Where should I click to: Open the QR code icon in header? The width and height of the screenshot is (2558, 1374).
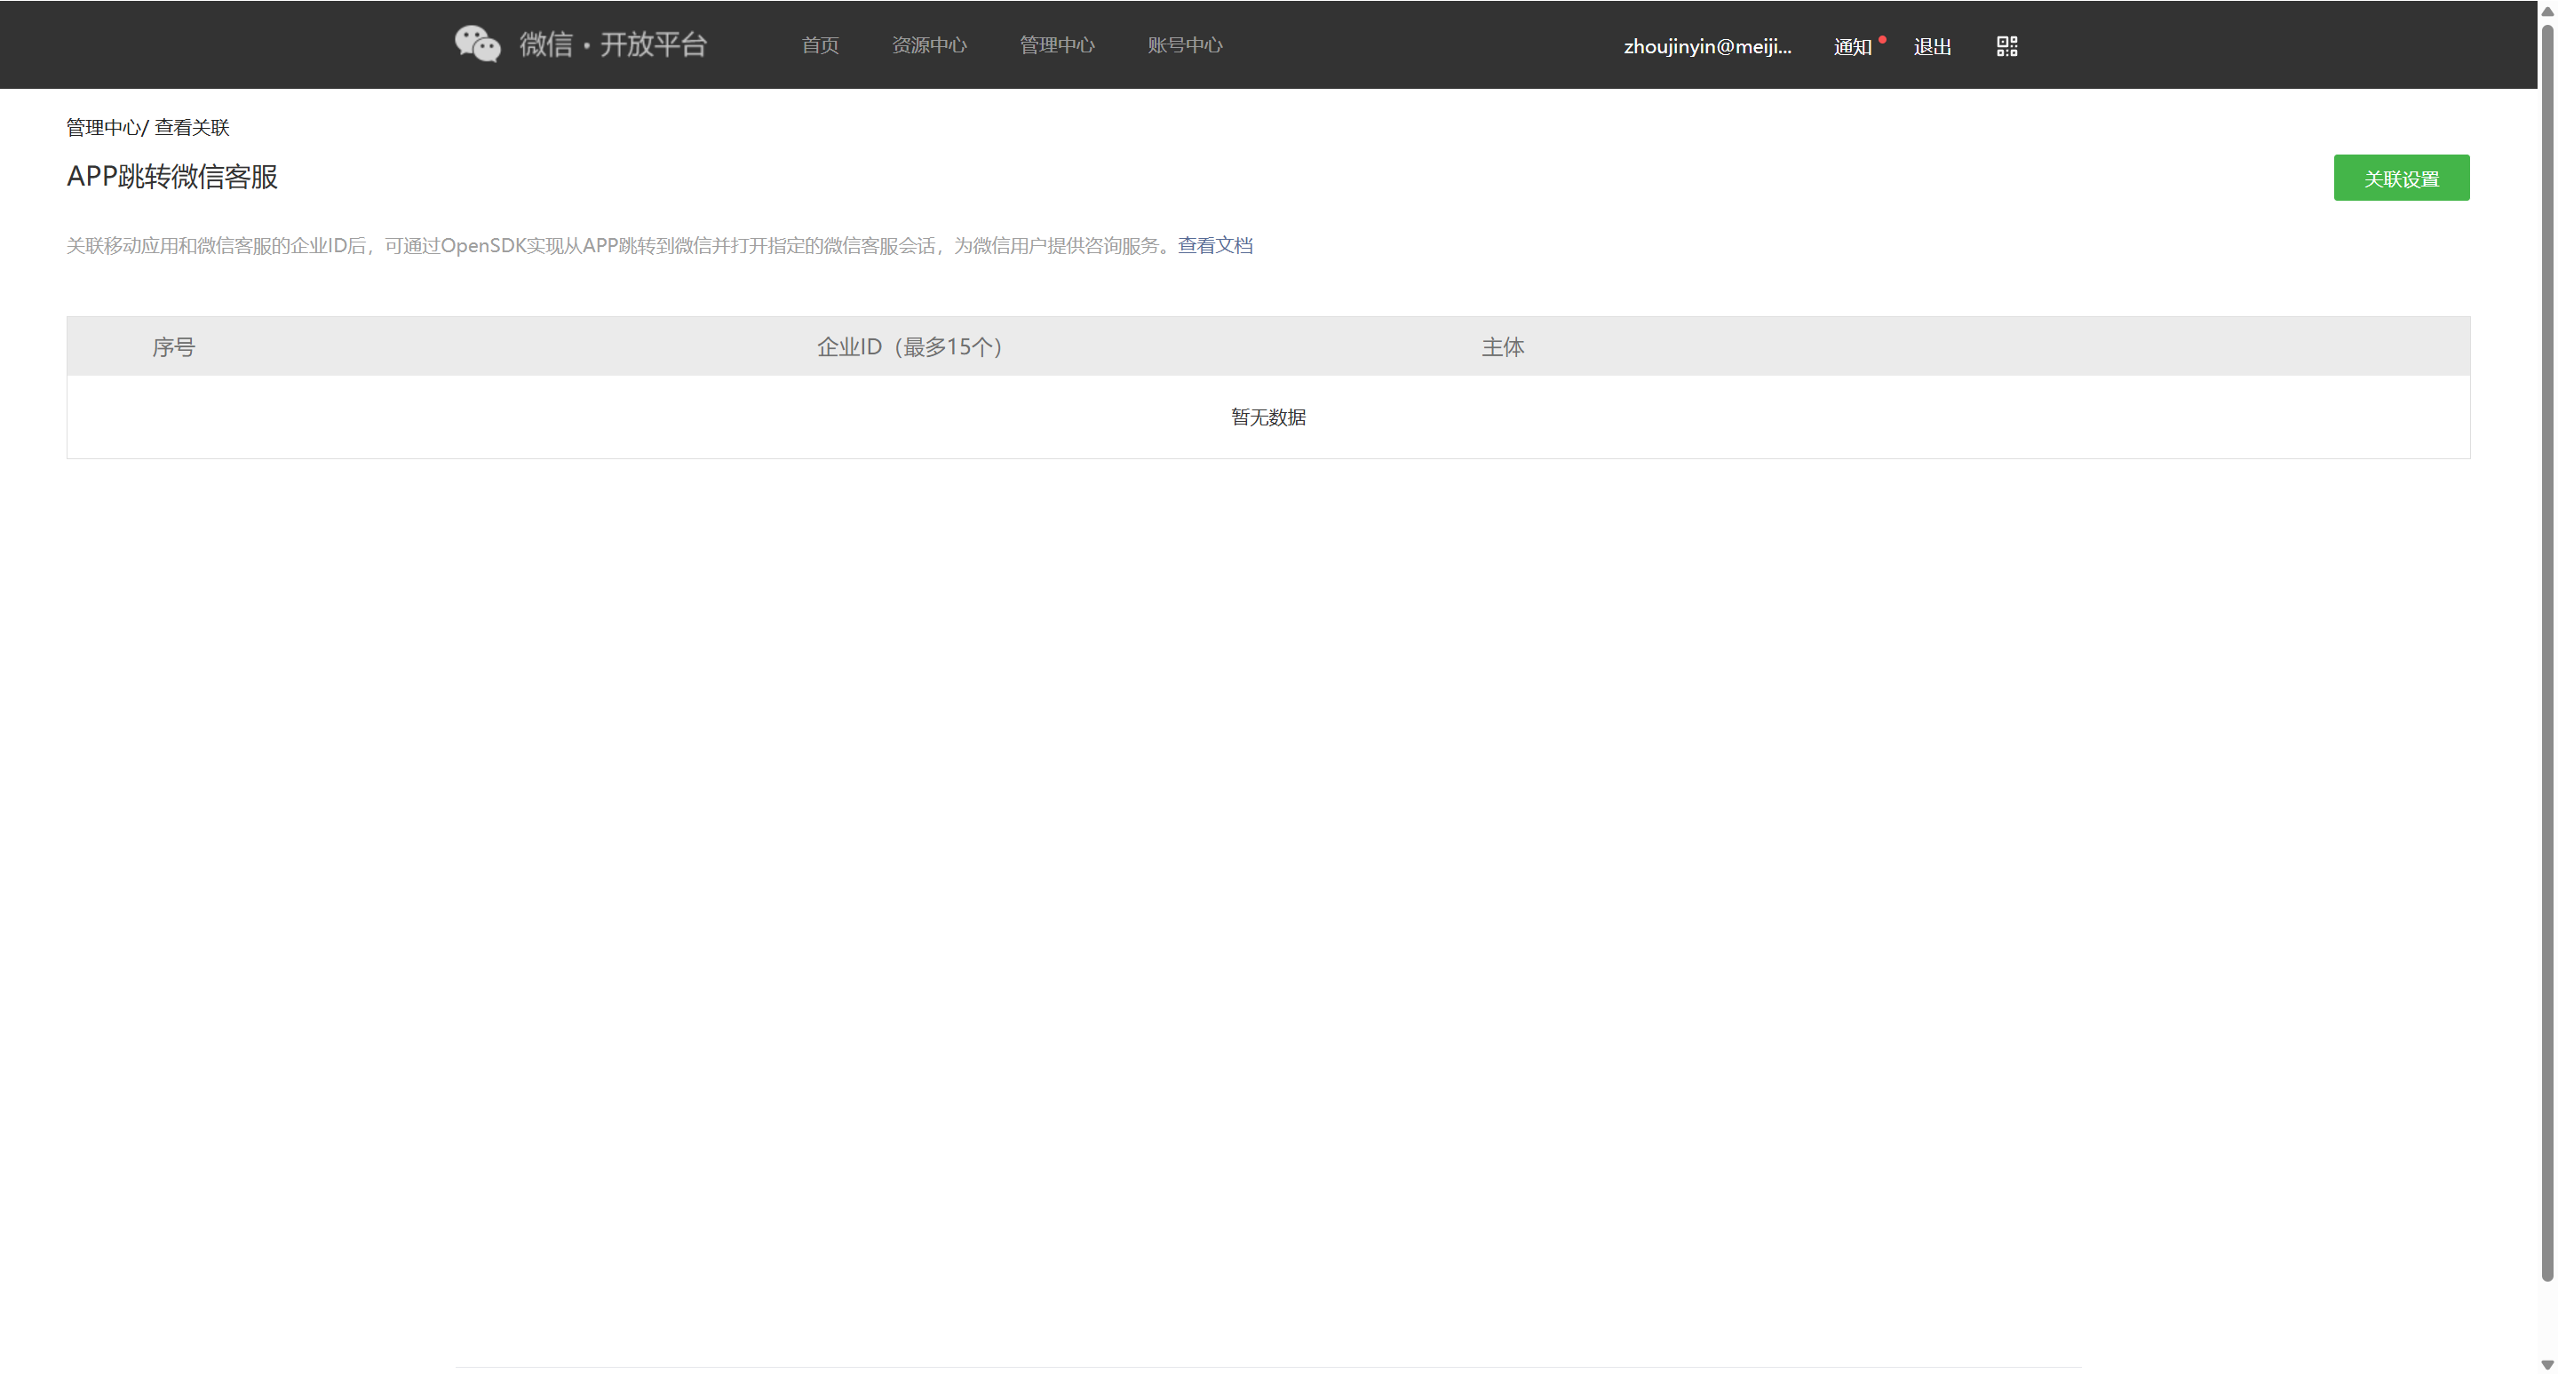click(x=2006, y=45)
